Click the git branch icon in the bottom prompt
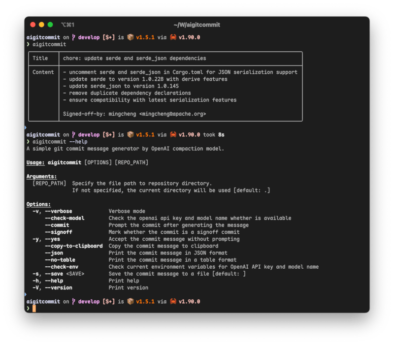The width and height of the screenshot is (394, 345). point(73,301)
